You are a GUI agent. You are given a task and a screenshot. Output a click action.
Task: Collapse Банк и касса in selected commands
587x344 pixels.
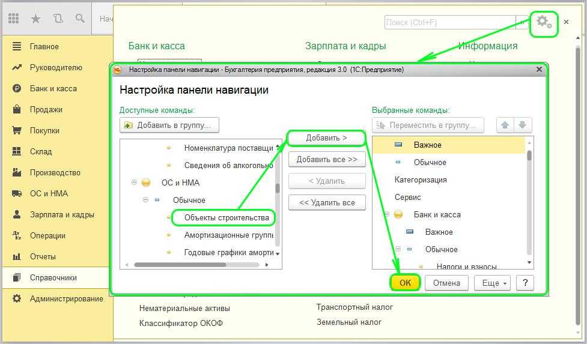386,214
